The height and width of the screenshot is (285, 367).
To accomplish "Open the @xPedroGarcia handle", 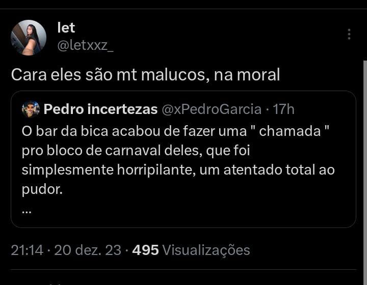I will 212,109.
